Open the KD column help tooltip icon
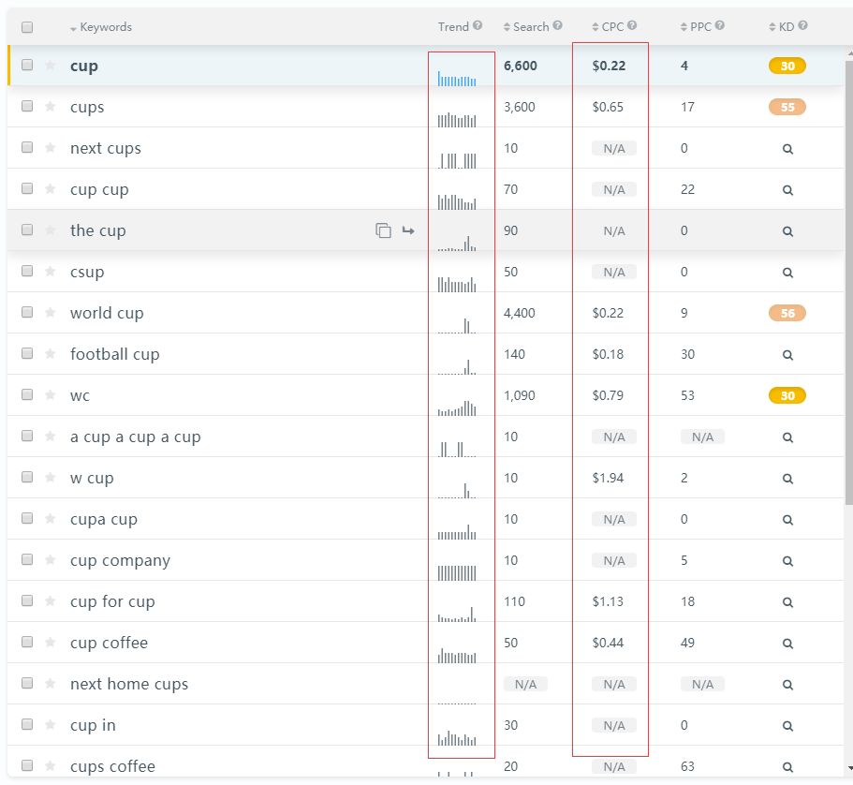Image resolution: width=853 pixels, height=785 pixels. pos(802,26)
